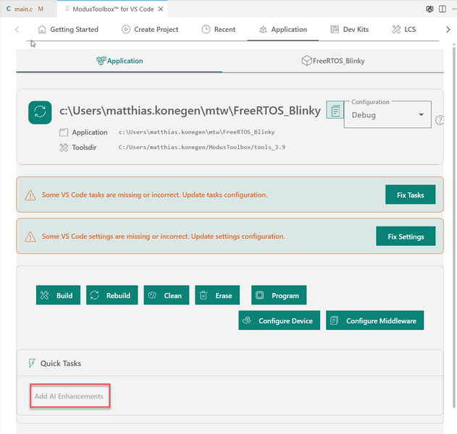Open the LCS tab
This screenshot has height=434, width=457.
click(x=404, y=30)
